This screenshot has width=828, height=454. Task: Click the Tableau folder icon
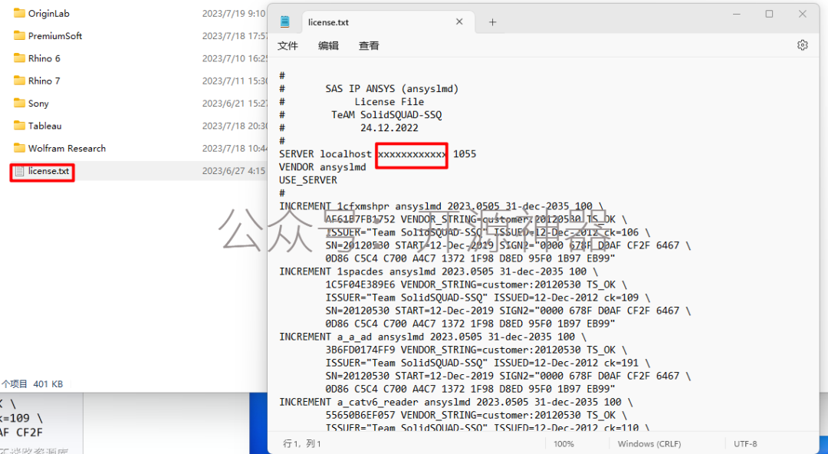click(19, 125)
